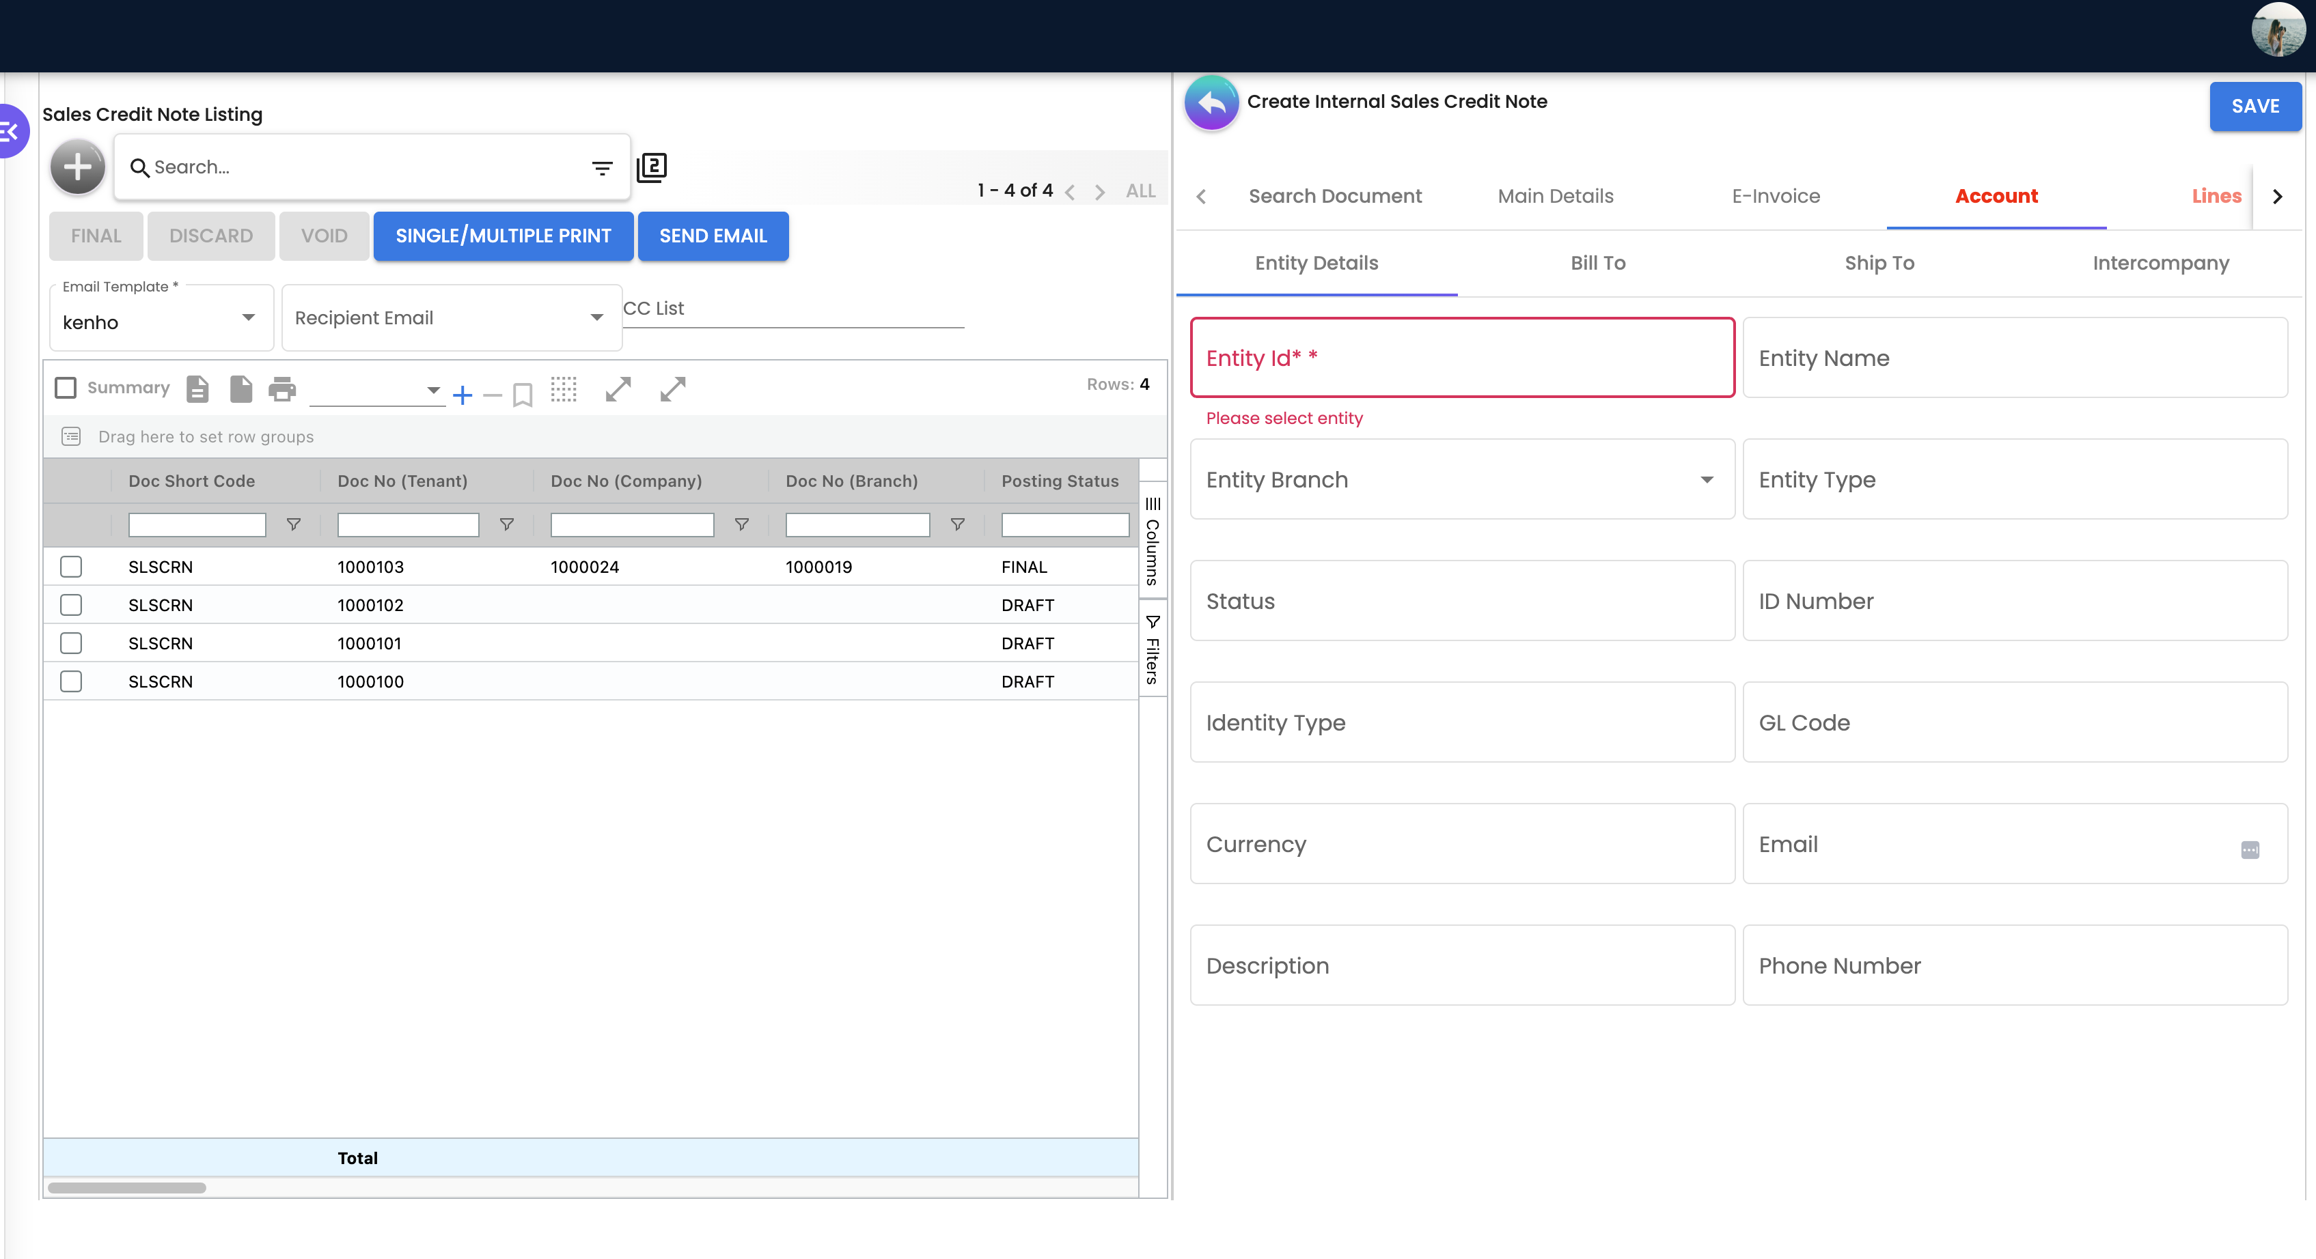Open the Ship To sub-tab
Screen dimensions: 2316x1259
pos(1879,262)
